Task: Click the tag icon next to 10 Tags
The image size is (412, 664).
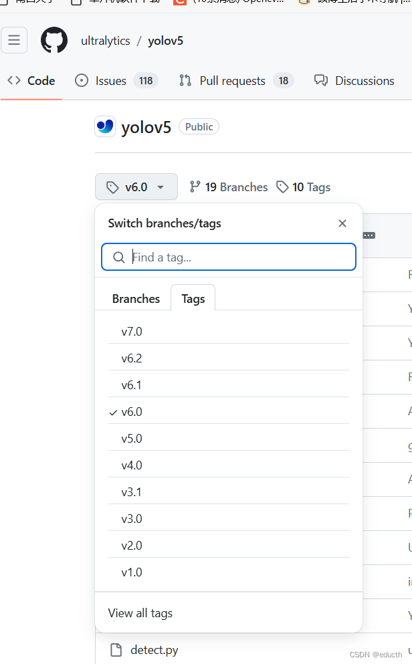Action: tap(282, 187)
